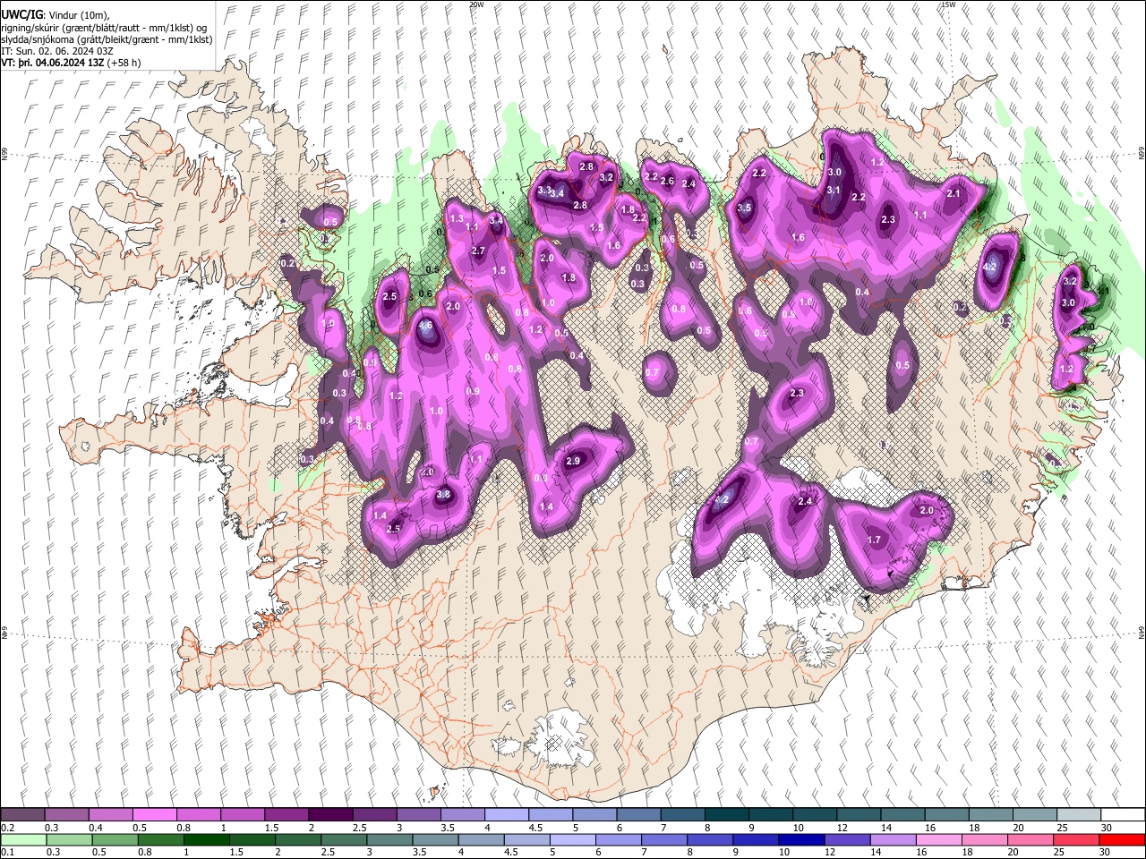Select the 3.5 precipitation value on the map
Image resolution: width=1146 pixels, height=859 pixels.
click(x=744, y=208)
